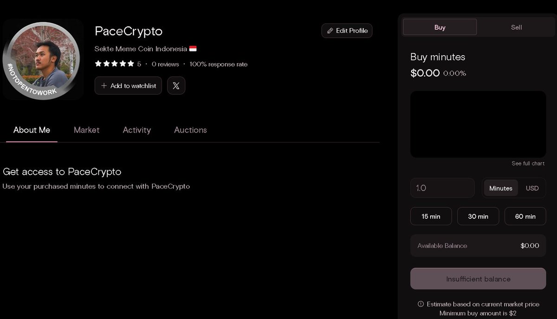The height and width of the screenshot is (319, 557).
Task: Click the Available Balance row
Action: coord(478,246)
